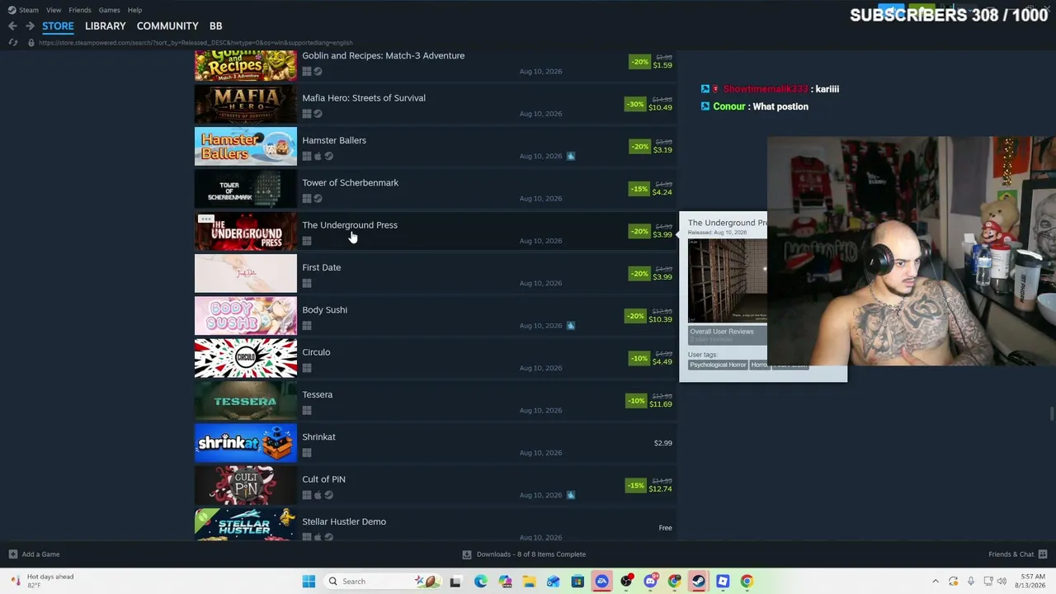Image resolution: width=1056 pixels, height=594 pixels.
Task: Select the Cult of PIN title
Action: point(323,478)
